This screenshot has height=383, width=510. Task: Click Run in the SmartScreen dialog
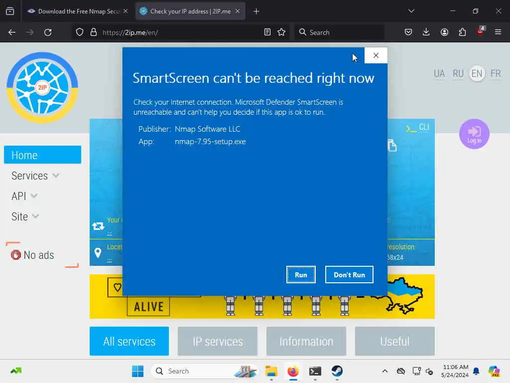pos(301,275)
